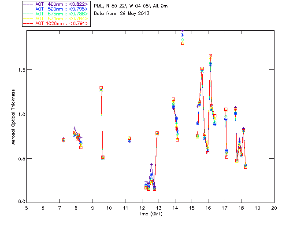Click the blue asterisk outlier above 14 GMT
This screenshot has height=225, width=282.
pyautogui.click(x=182, y=35)
